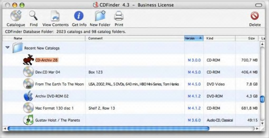
Task: Click the database folder status text
Action: click(x=65, y=32)
